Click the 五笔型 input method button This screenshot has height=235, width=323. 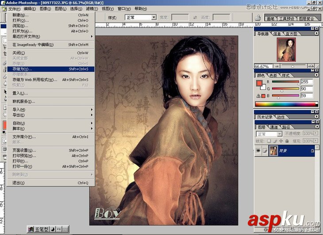(x=42, y=229)
